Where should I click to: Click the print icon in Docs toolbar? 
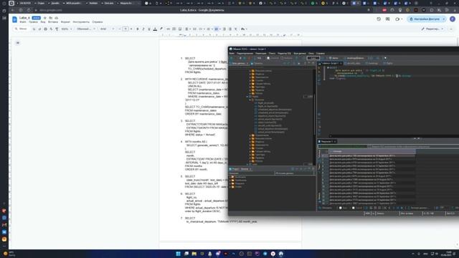coord(45,29)
